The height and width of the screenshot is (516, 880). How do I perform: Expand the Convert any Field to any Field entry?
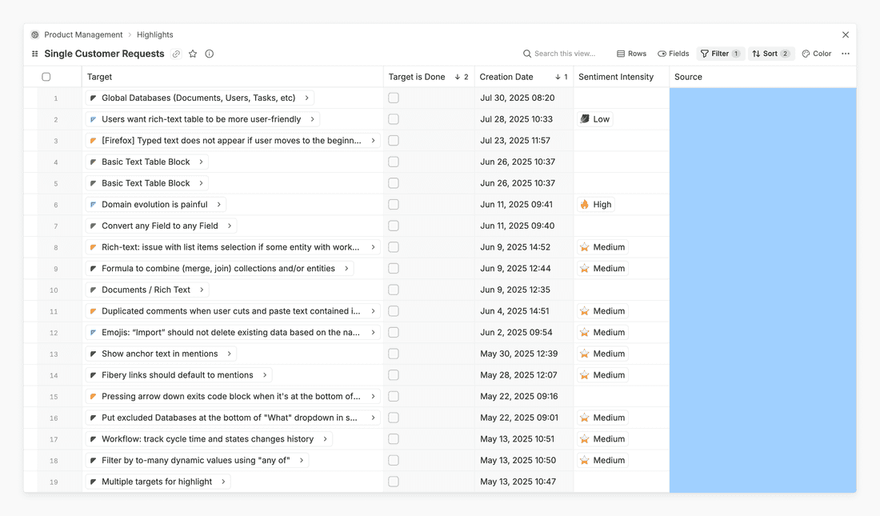pyautogui.click(x=230, y=226)
